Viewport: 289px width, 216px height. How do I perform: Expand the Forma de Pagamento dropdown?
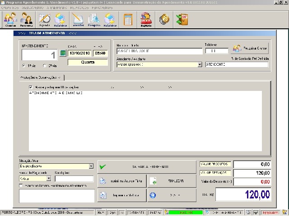coord(49,178)
